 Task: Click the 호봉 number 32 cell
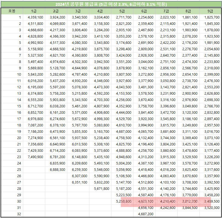(x=12, y=214)
